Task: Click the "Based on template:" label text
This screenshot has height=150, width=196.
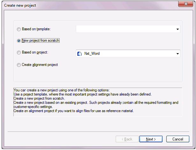Action: pos(36,29)
